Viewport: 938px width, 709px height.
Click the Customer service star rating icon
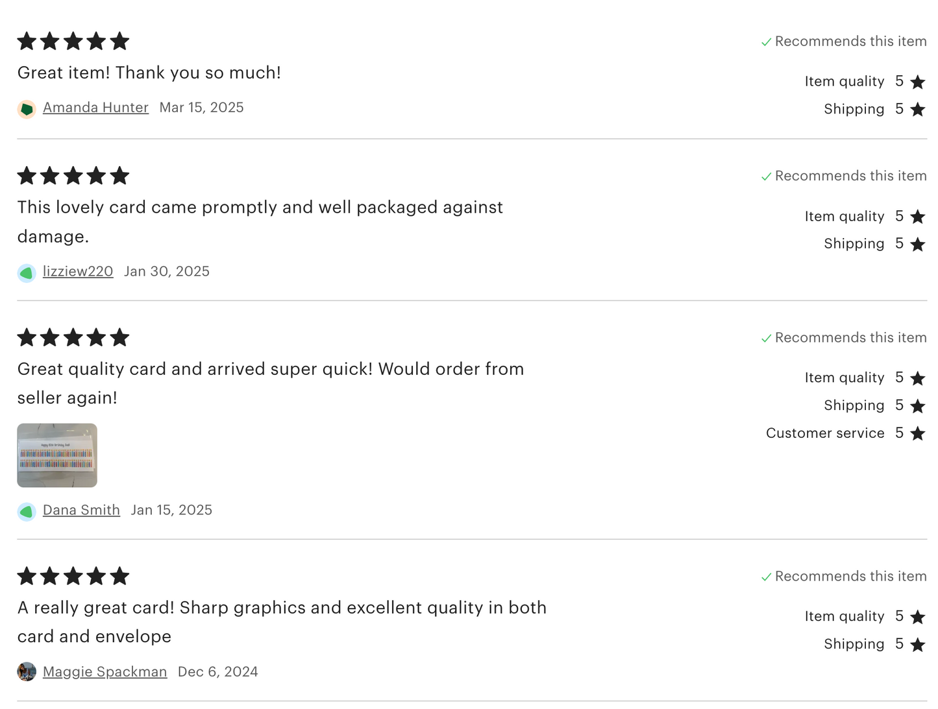[917, 433]
